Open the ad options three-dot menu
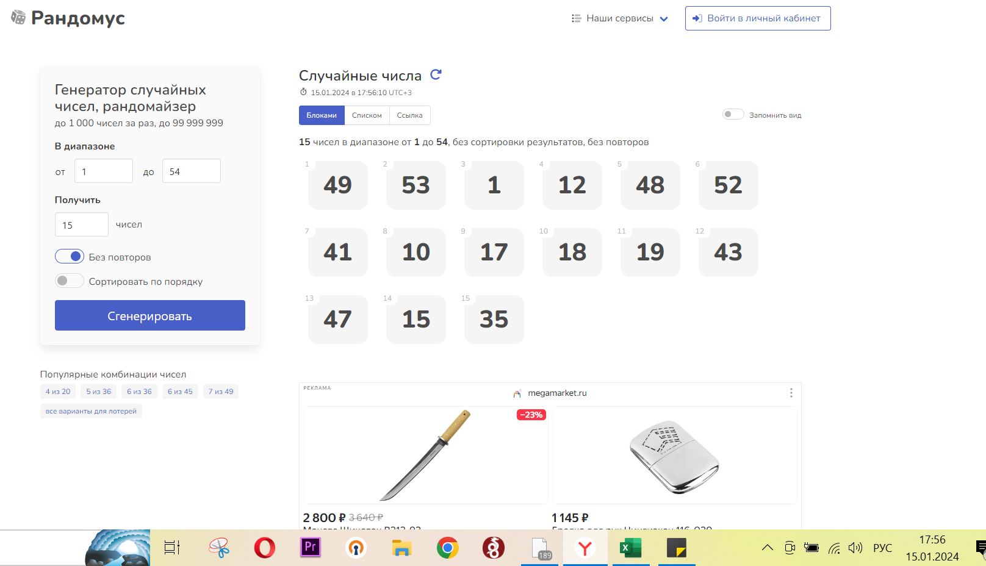 (791, 393)
